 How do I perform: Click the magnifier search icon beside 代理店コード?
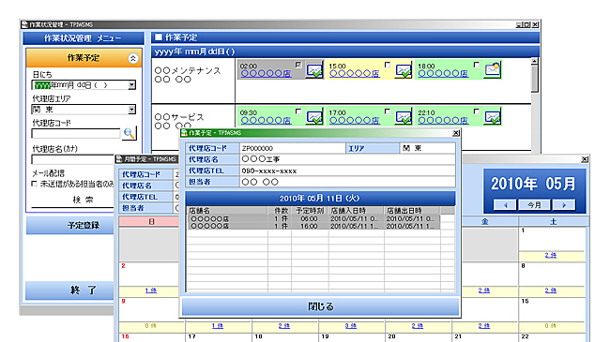coord(130,133)
